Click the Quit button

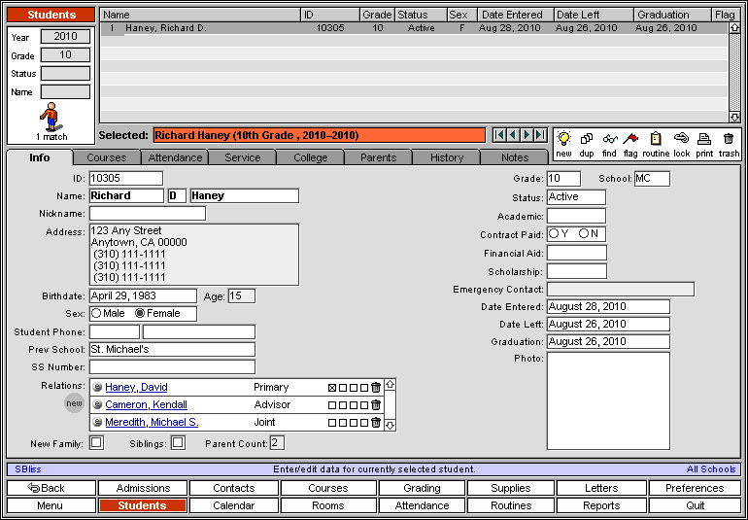pyautogui.click(x=695, y=505)
